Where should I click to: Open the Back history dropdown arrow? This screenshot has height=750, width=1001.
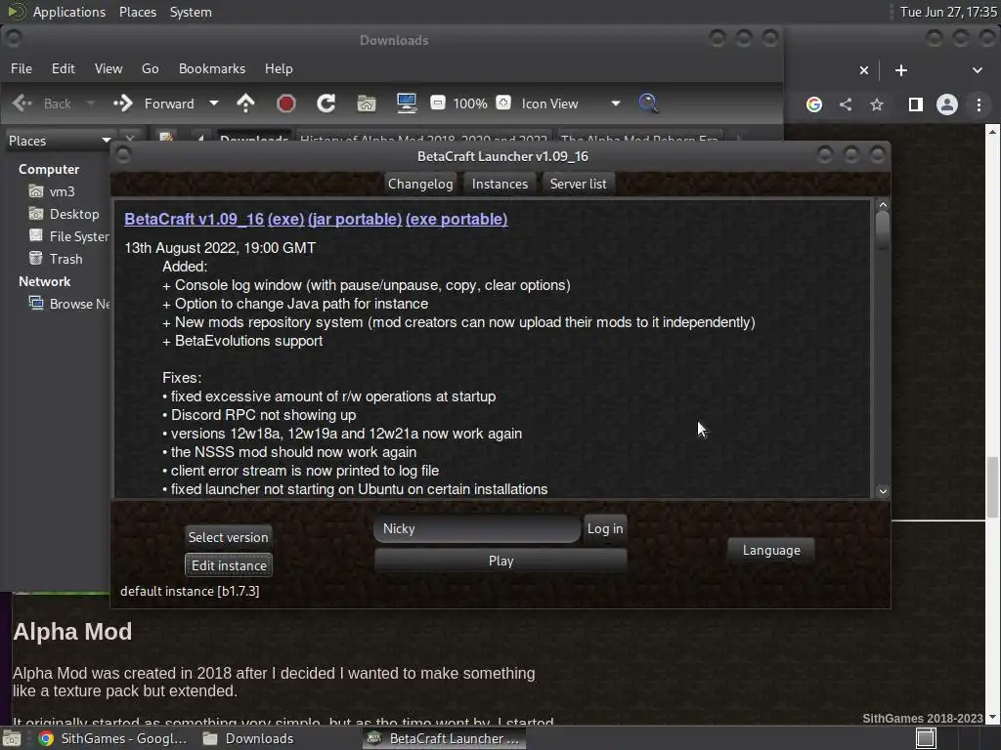pyautogui.click(x=91, y=104)
